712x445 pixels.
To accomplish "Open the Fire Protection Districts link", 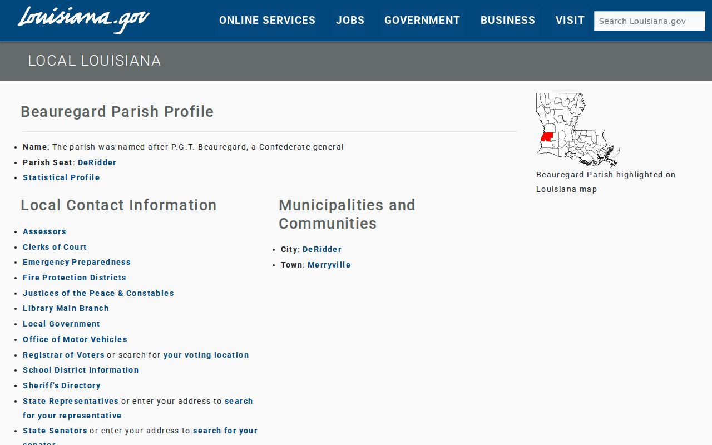I will (75, 278).
